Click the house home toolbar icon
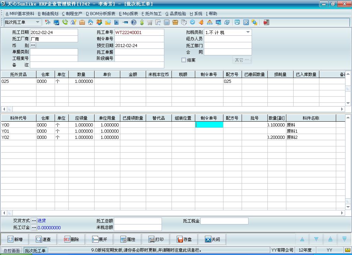The image size is (352, 255). (90, 22)
